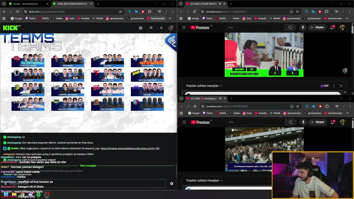Click the kick.com address bar
This screenshot has height=199, width=354.
73,12
